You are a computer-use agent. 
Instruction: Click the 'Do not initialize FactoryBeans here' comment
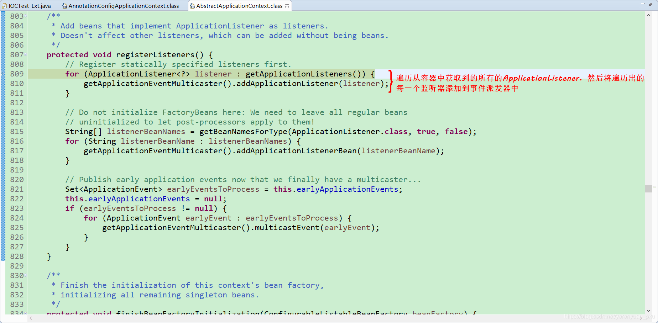point(236,112)
